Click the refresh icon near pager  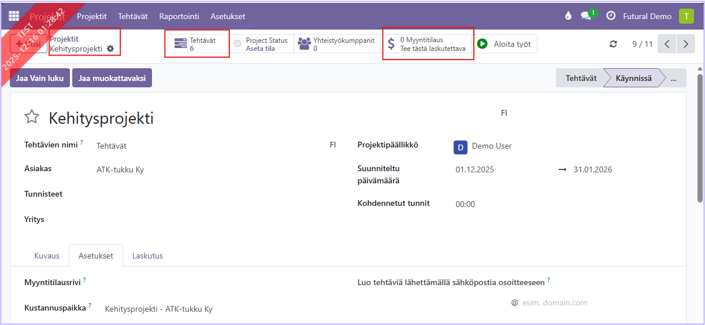(613, 44)
